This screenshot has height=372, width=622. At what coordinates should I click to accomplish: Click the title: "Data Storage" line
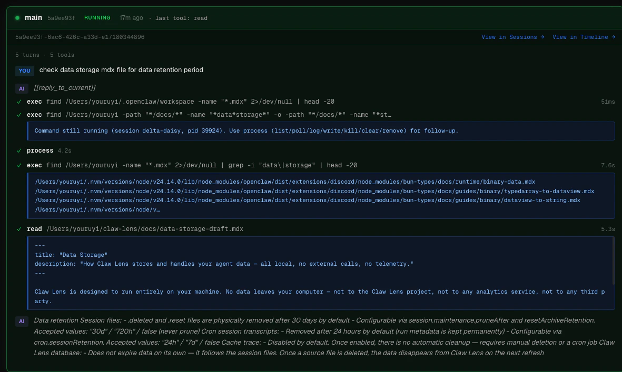pos(71,255)
